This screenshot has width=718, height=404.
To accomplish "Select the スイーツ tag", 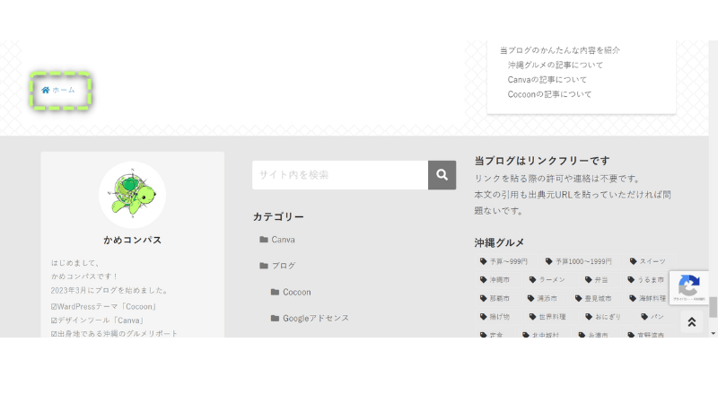I will [x=647, y=261].
